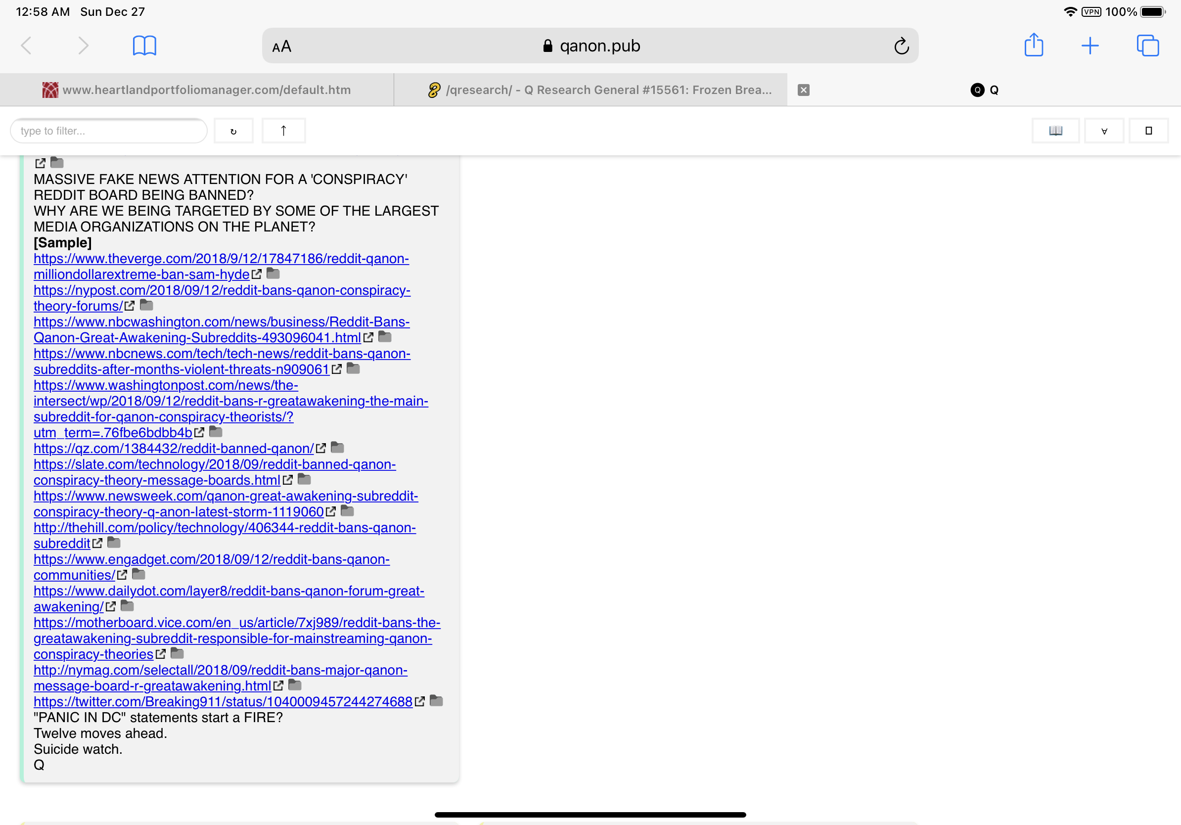
Task: Click the open book toolbar button
Action: 1055,131
